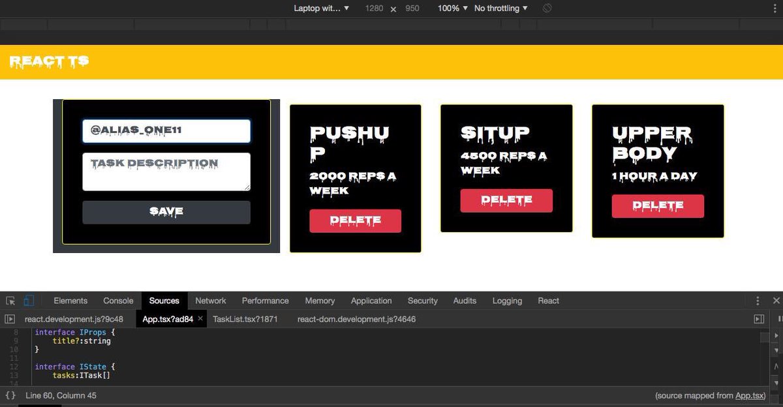Open the DevTools three-dot customization menu
The height and width of the screenshot is (407, 783).
click(x=758, y=301)
